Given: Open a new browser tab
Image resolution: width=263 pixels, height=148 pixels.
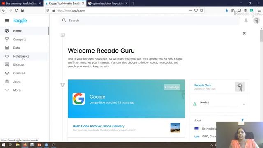Looking at the screenshot, I should [133, 3].
